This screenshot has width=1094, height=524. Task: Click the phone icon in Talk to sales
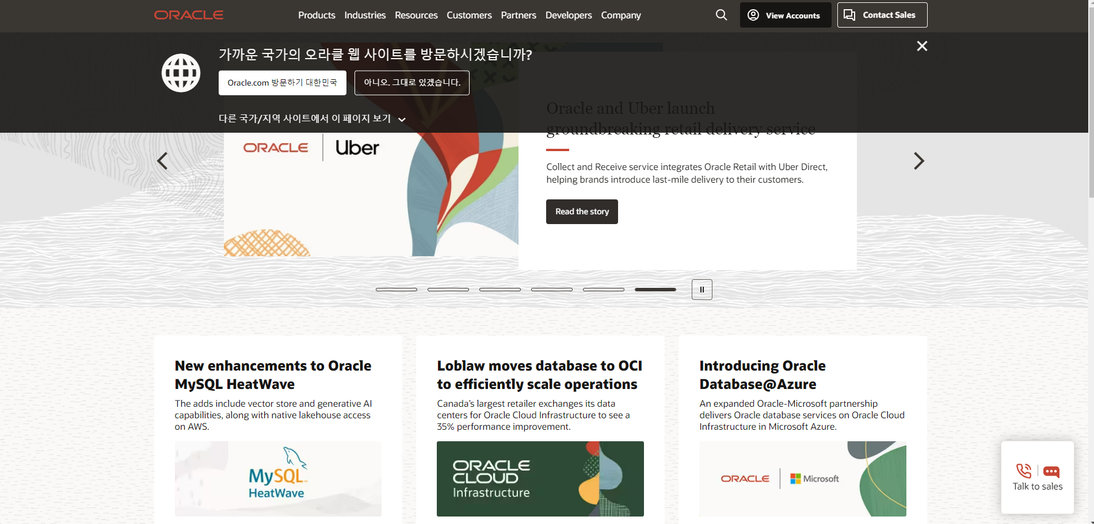tap(1024, 471)
